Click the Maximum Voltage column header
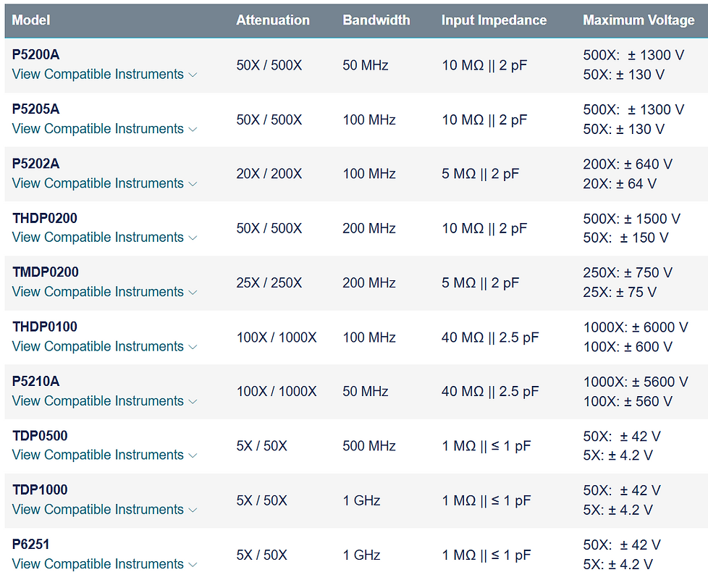Viewport: 708px width, 588px height. (x=639, y=20)
